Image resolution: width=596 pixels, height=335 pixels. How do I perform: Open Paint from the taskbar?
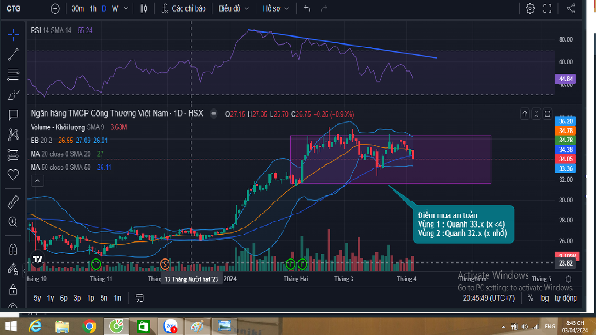197,326
